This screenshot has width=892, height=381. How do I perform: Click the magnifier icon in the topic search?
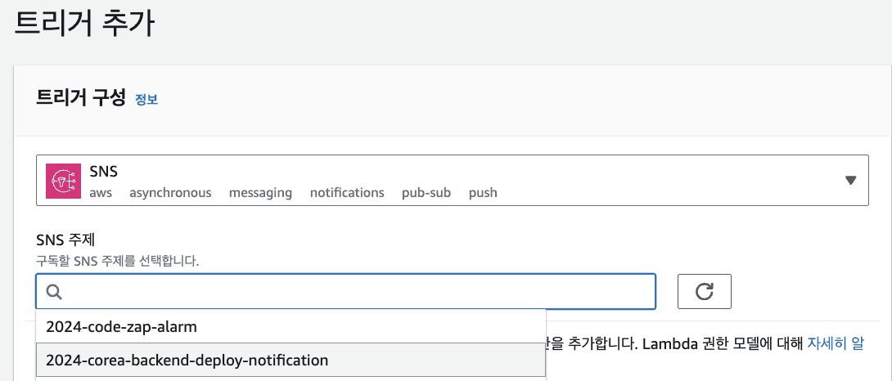[x=54, y=292]
